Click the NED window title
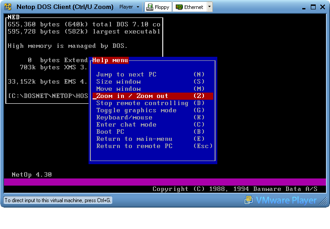The width and height of the screenshot is (330, 229). (14, 17)
